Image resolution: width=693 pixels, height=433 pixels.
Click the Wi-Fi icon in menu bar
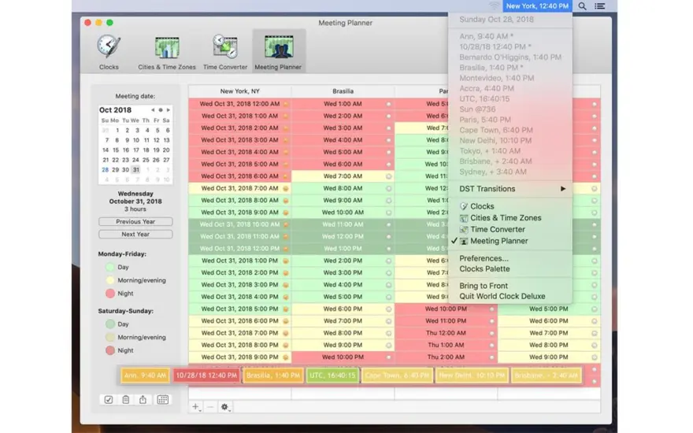point(494,6)
